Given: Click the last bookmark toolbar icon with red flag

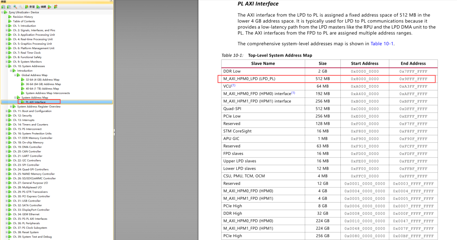Looking at the screenshot, I should [x=56, y=7].
